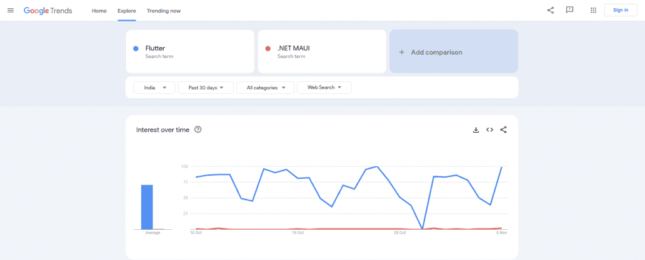Click the 6 Nov axis label
This screenshot has height=260, width=645.
tap(501, 233)
